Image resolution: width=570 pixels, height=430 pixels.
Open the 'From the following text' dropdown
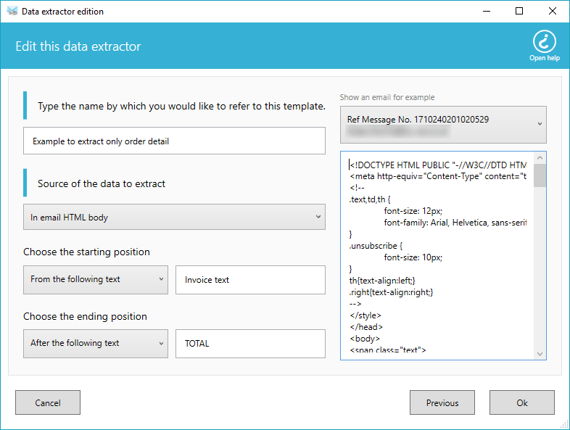(x=96, y=279)
